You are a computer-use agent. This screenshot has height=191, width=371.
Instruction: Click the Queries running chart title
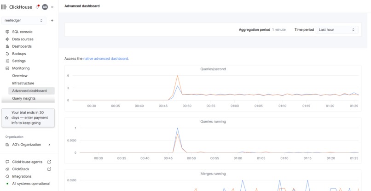pos(213,122)
